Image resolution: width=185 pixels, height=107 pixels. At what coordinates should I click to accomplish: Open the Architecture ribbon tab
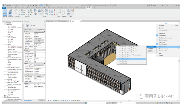point(10,8)
